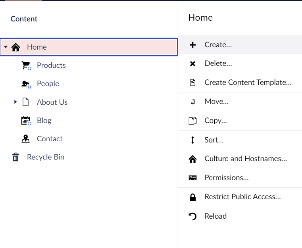Click the About Us document icon
This screenshot has height=248, width=302.
click(x=26, y=102)
